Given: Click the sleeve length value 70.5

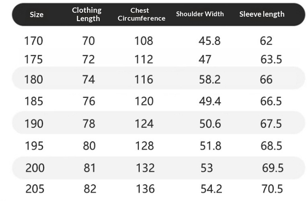Looking at the screenshot, I should tap(272, 189).
